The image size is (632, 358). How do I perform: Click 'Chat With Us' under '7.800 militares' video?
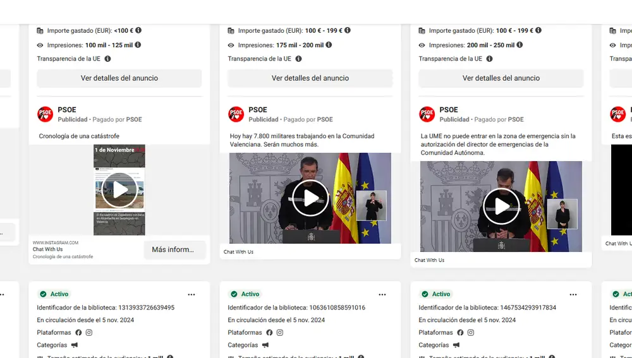coord(239,252)
